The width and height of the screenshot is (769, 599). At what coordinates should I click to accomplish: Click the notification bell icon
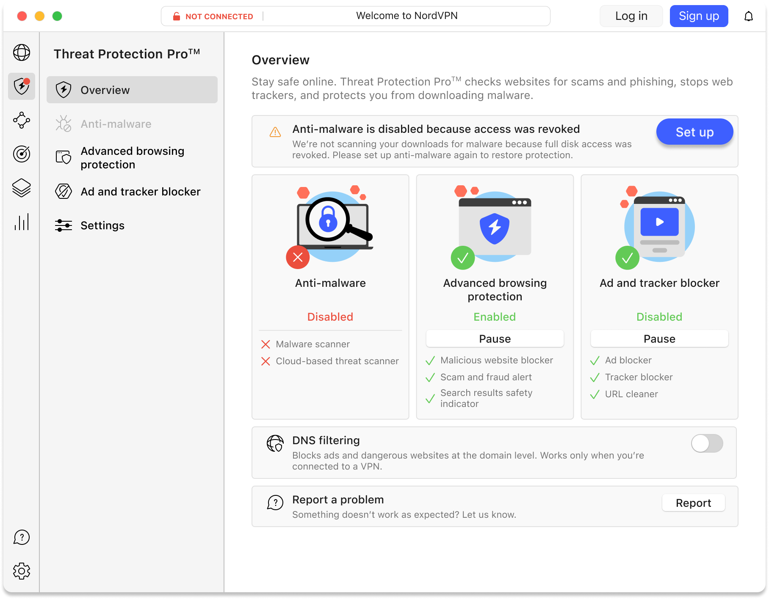(748, 16)
